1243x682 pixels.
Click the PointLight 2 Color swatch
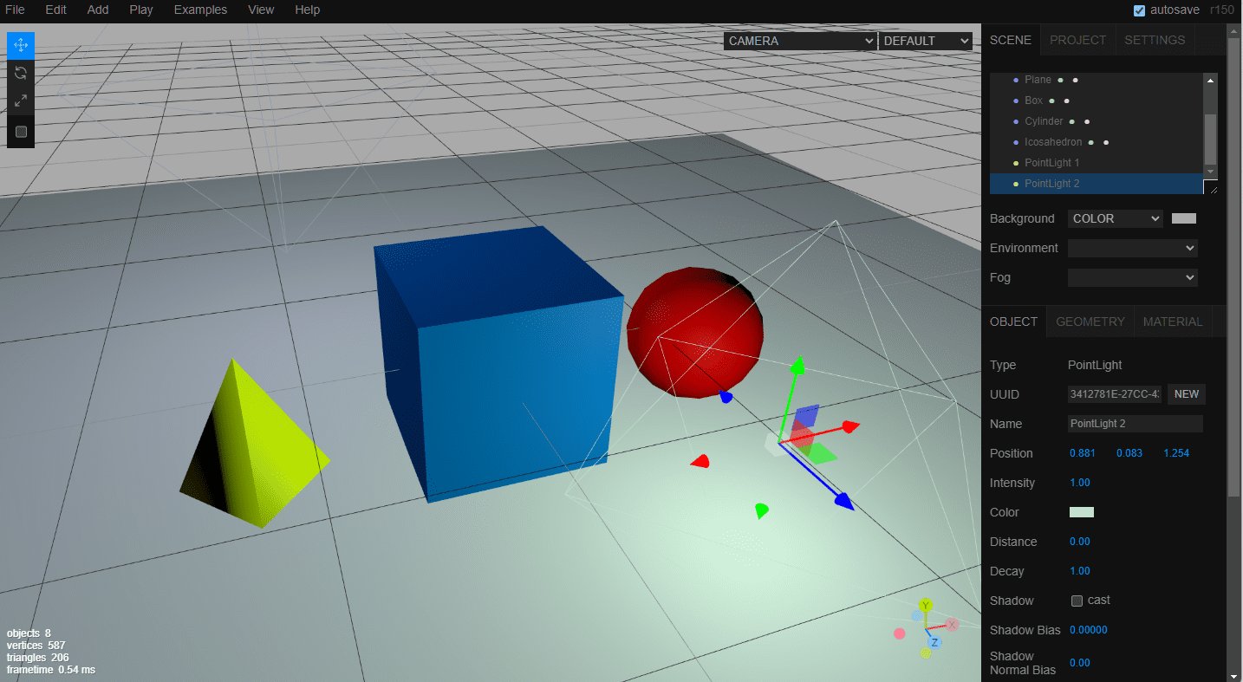click(x=1081, y=512)
